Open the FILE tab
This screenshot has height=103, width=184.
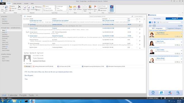pyautogui.click(x=3, y=4)
